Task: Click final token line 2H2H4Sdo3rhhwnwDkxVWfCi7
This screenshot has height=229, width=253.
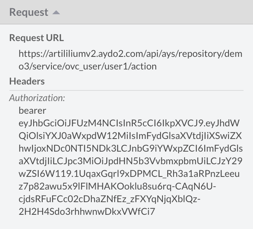Action: point(87,212)
